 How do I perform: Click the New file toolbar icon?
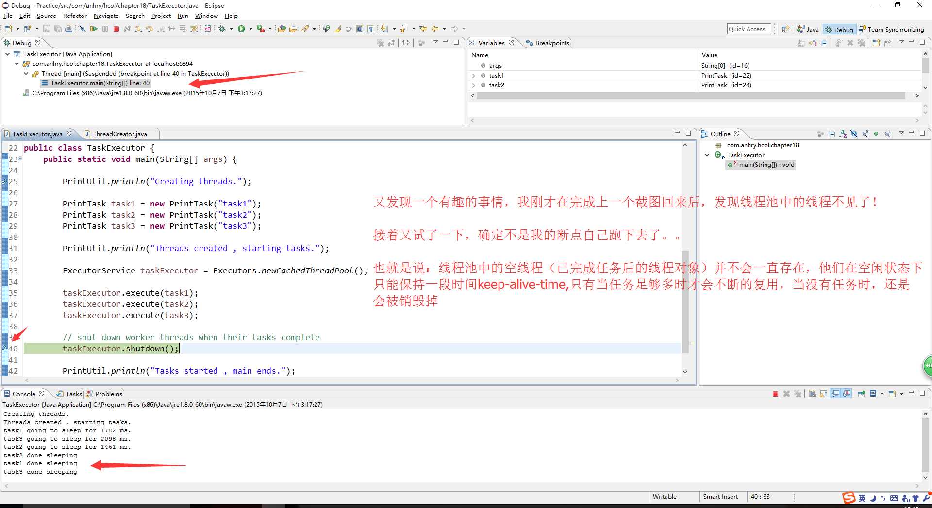point(8,29)
